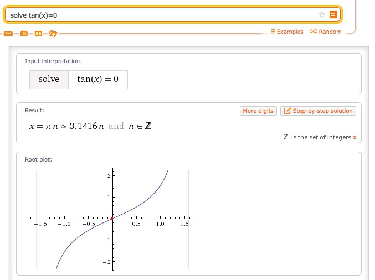Click the Examples list icon
This screenshot has height=280, width=375.
click(x=273, y=32)
